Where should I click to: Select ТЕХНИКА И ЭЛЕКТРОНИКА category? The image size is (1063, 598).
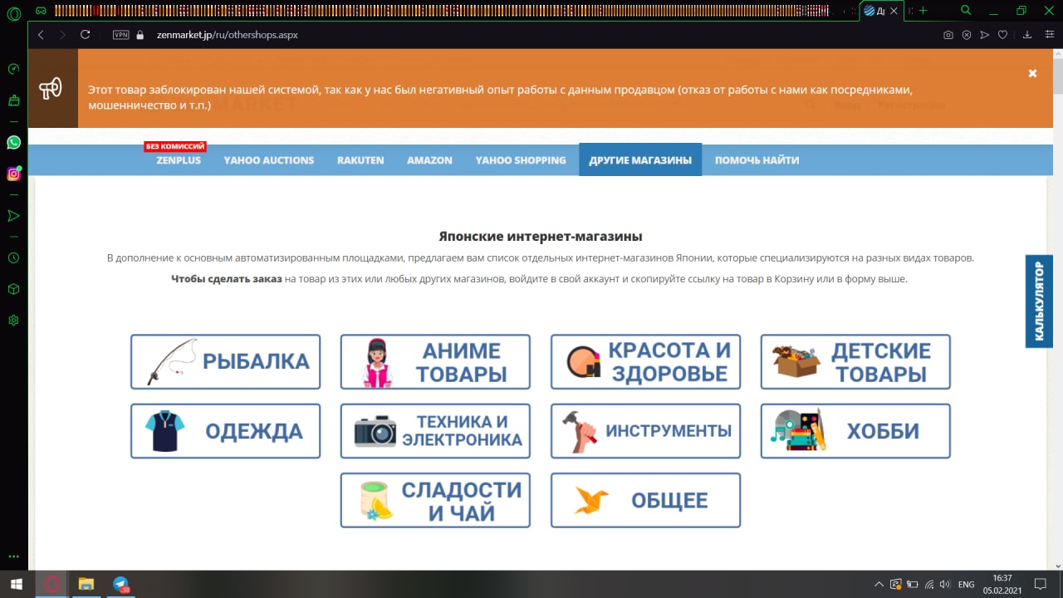435,431
